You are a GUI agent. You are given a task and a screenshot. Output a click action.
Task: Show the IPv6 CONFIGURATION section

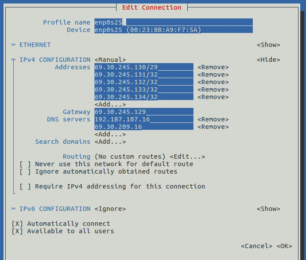pos(268,209)
